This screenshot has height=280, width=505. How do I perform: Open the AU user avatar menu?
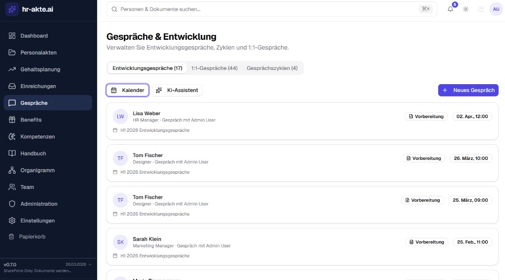pos(496,9)
